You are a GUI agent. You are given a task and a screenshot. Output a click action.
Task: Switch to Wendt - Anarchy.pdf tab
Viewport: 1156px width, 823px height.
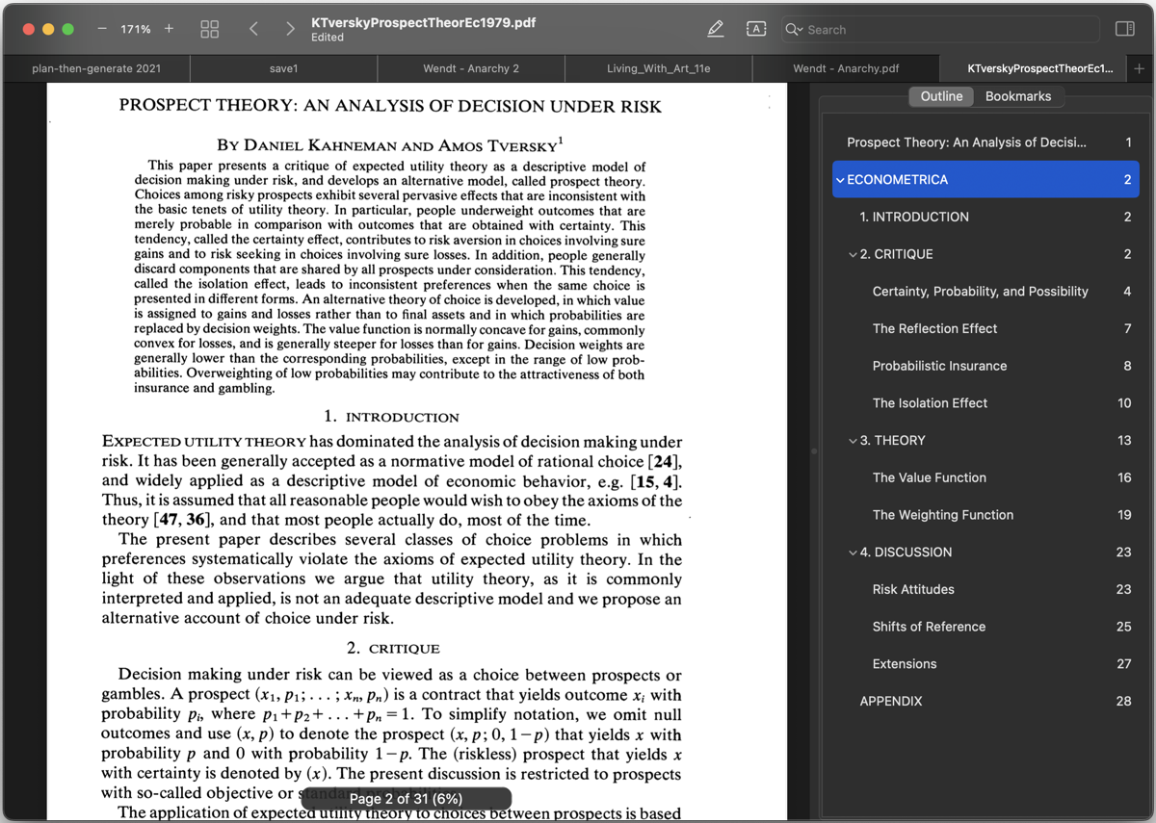[x=846, y=68]
